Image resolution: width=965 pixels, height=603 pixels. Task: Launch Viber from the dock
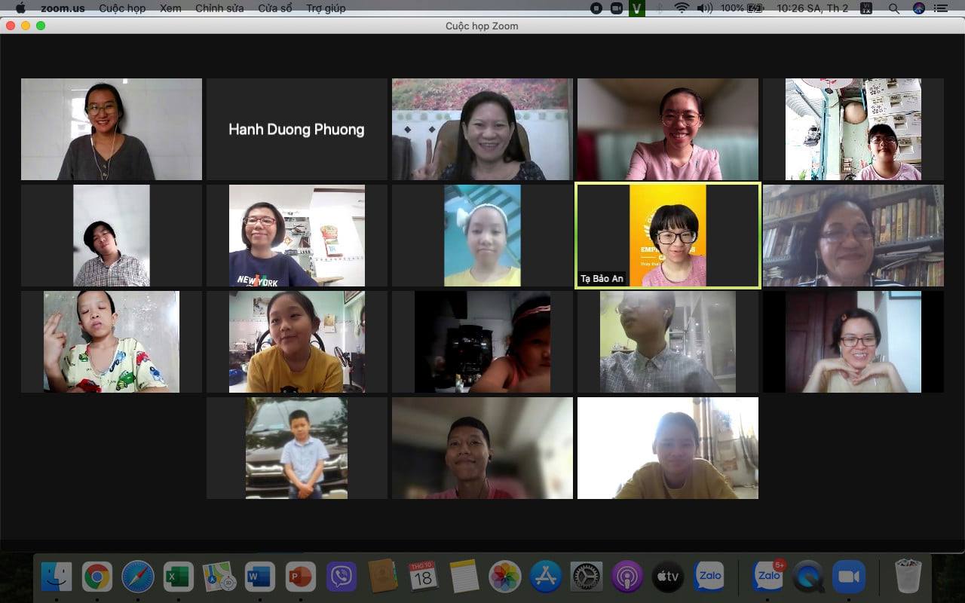tap(342, 577)
